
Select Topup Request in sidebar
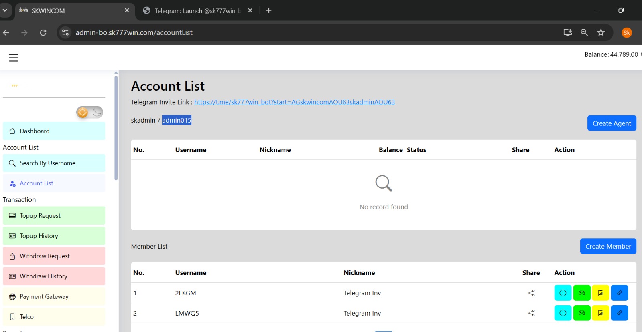54,216
